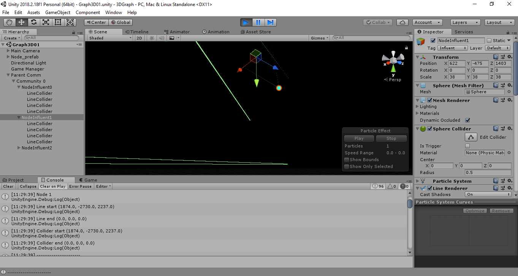Step forward one frame
Viewport: 518px width, 276px height.
pos(270,22)
